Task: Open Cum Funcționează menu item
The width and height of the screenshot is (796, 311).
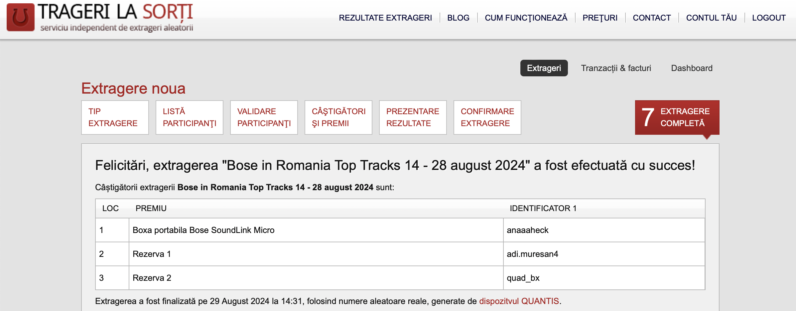Action: pyautogui.click(x=526, y=18)
